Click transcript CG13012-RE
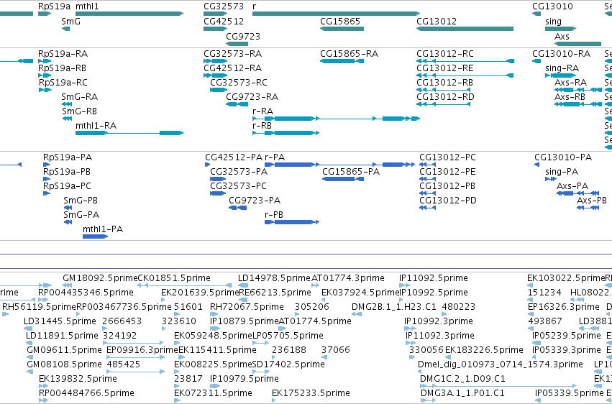The image size is (612, 404). [x=465, y=75]
